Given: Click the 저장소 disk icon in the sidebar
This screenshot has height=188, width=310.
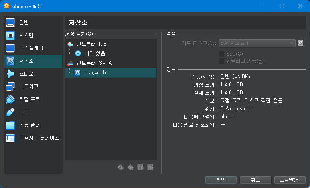Looking at the screenshot, I should pos(10,61).
